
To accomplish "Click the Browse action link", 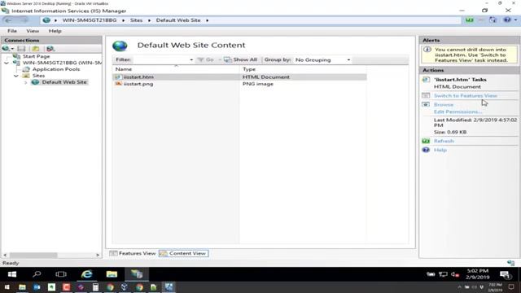I will [444, 104].
